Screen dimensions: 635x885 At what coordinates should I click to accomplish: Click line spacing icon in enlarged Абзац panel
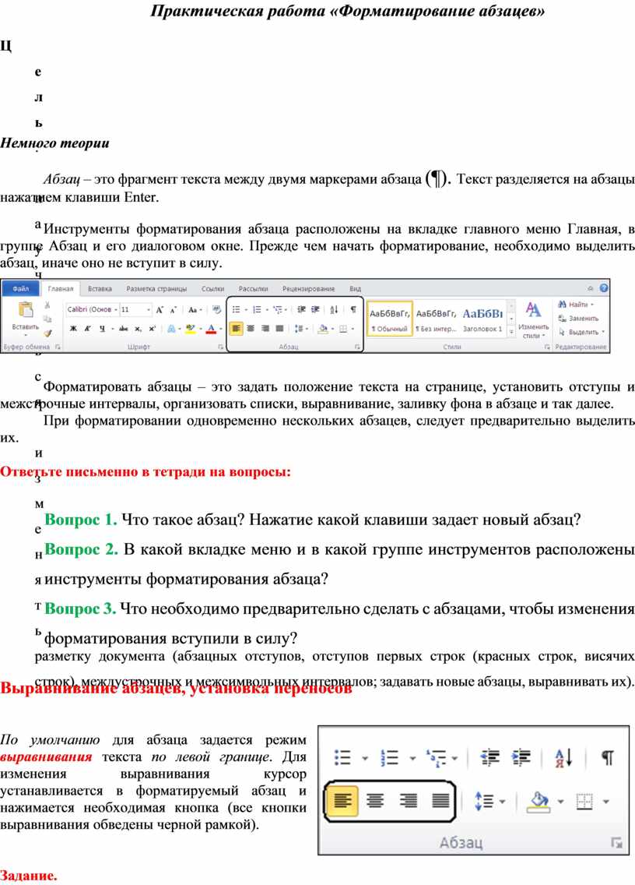[x=485, y=802]
